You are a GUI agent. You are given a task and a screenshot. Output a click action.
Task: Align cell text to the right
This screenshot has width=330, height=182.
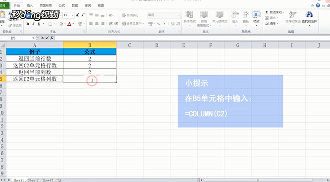tap(103, 24)
